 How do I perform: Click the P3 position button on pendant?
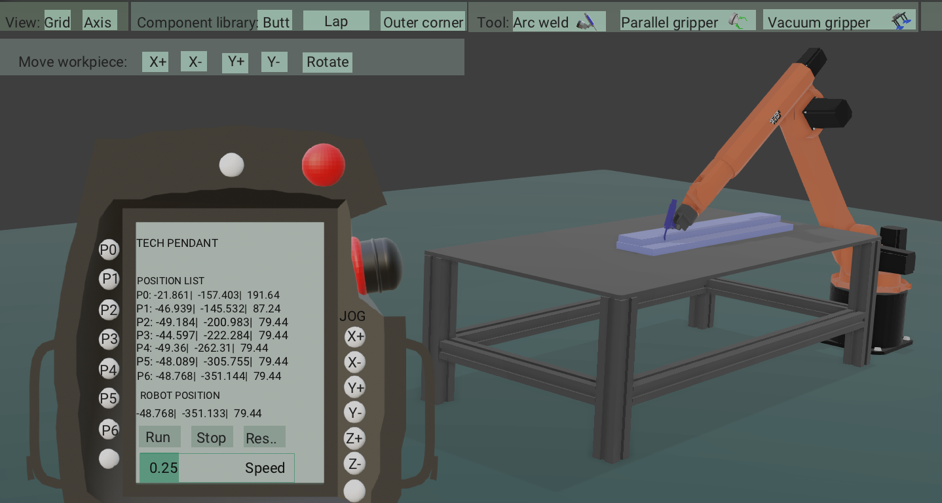point(109,339)
